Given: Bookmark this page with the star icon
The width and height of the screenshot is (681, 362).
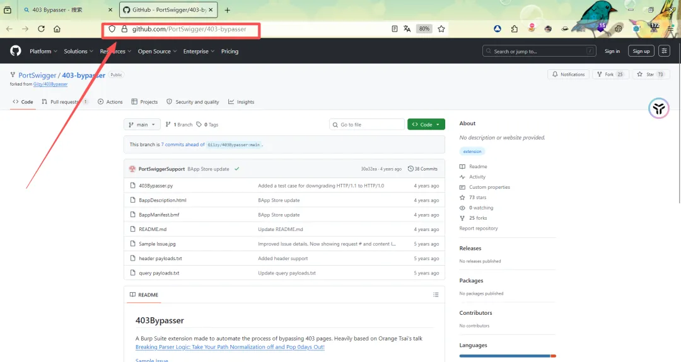Looking at the screenshot, I should pos(441,29).
